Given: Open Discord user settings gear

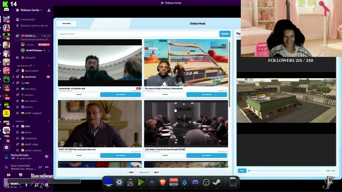Looking at the screenshot, I should [x=47, y=185].
